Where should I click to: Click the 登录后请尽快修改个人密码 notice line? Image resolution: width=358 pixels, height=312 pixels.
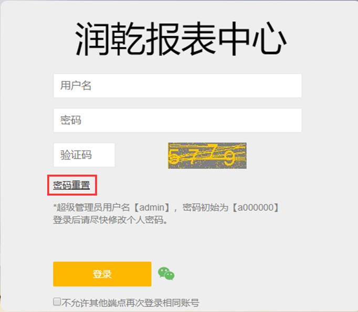tap(111, 220)
